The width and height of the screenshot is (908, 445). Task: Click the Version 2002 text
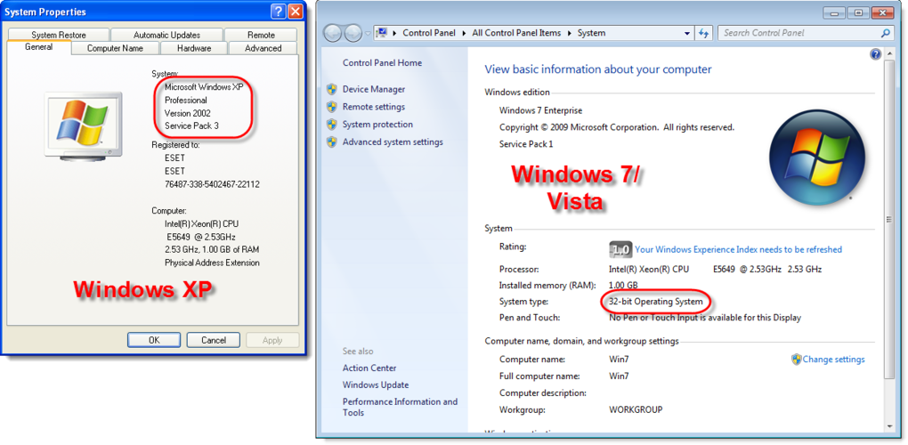188,113
